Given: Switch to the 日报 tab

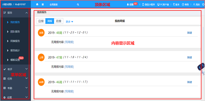Looking at the screenshot, I should pos(41,21).
